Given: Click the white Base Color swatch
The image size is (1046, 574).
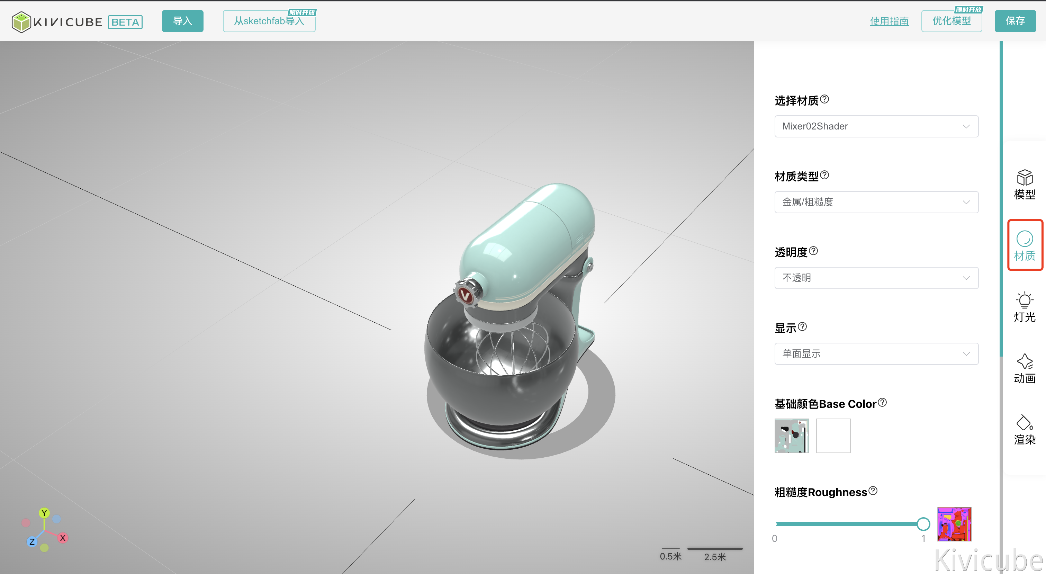Looking at the screenshot, I should (x=833, y=436).
